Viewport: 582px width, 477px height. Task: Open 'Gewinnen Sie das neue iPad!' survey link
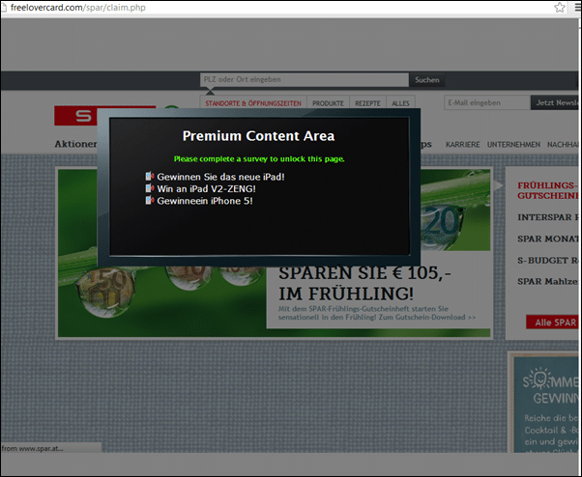pos(220,177)
